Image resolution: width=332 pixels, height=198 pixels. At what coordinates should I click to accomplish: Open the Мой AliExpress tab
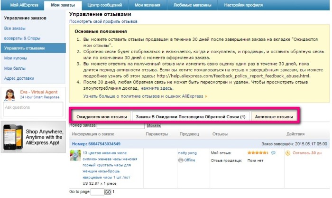[24, 5]
